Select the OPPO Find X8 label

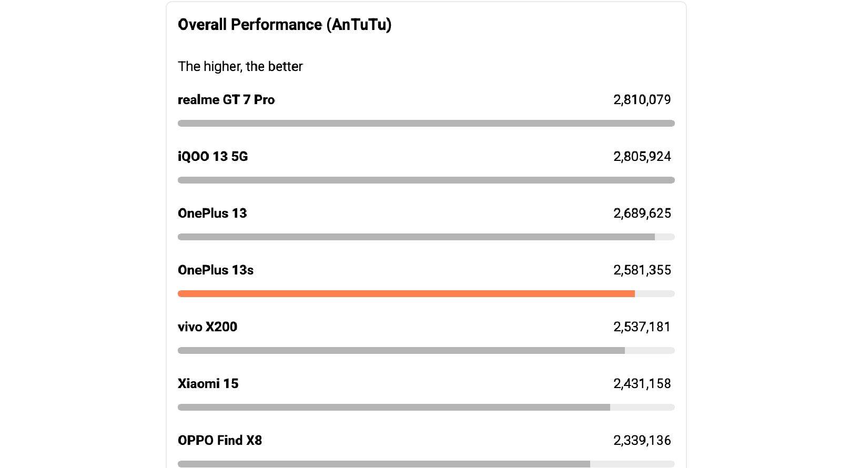[220, 441]
